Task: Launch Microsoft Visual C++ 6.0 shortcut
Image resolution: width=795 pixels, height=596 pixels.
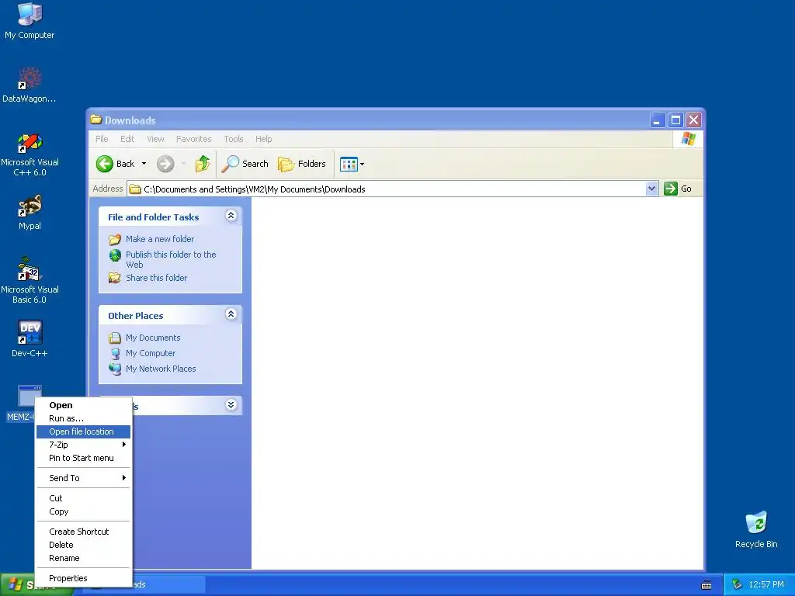Action: (30, 154)
